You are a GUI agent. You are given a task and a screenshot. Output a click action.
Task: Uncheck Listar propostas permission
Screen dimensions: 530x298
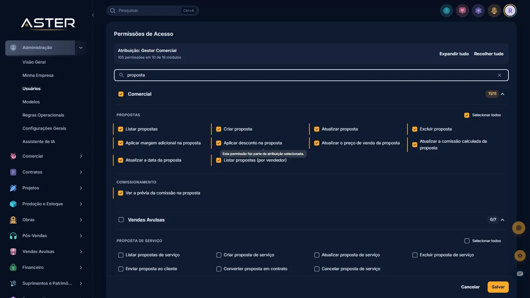[x=121, y=129]
